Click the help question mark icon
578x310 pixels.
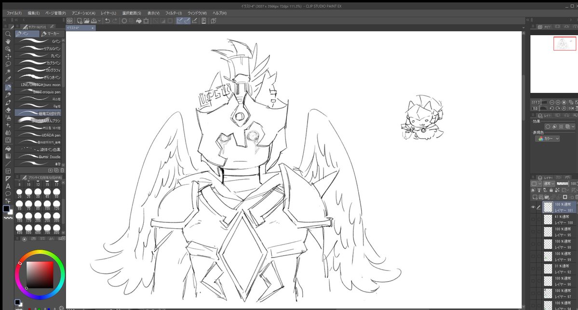click(x=214, y=21)
